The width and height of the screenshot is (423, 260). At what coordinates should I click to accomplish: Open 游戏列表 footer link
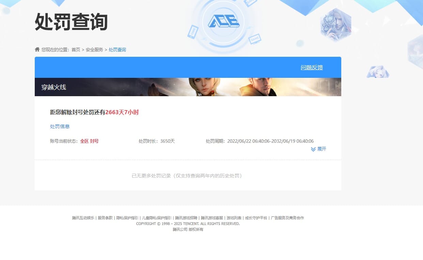tap(234, 218)
